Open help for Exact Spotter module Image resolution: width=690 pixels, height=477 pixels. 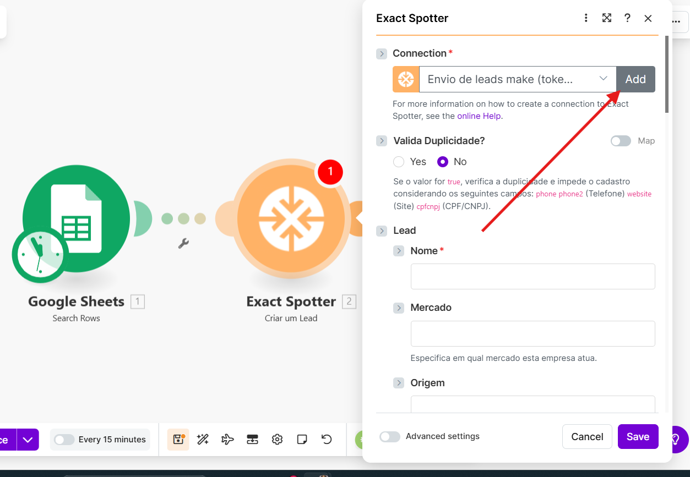627,18
